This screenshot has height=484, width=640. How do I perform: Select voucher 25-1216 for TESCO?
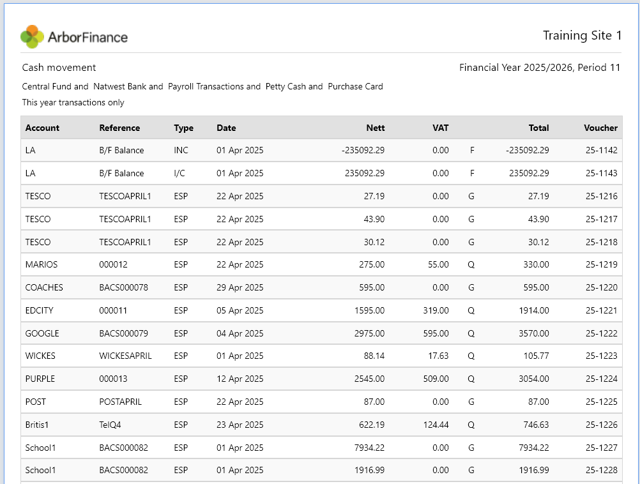pyautogui.click(x=602, y=196)
